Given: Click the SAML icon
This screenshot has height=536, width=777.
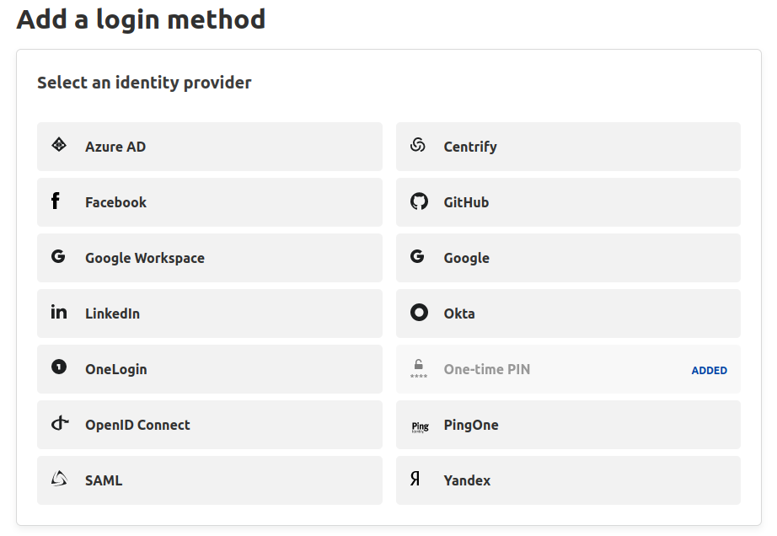Looking at the screenshot, I should (x=57, y=479).
